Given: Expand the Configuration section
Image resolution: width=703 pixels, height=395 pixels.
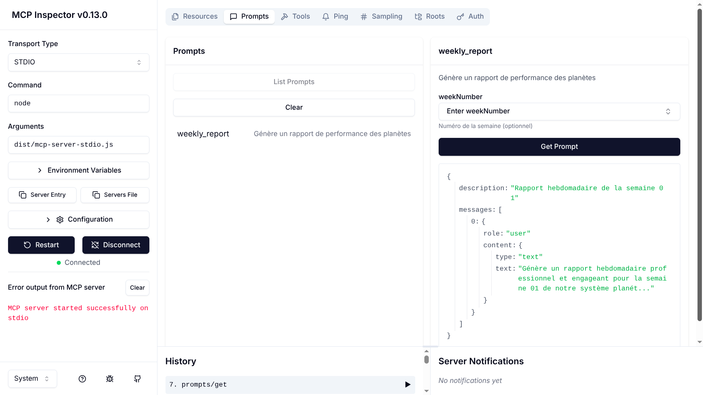Looking at the screenshot, I should [x=79, y=219].
